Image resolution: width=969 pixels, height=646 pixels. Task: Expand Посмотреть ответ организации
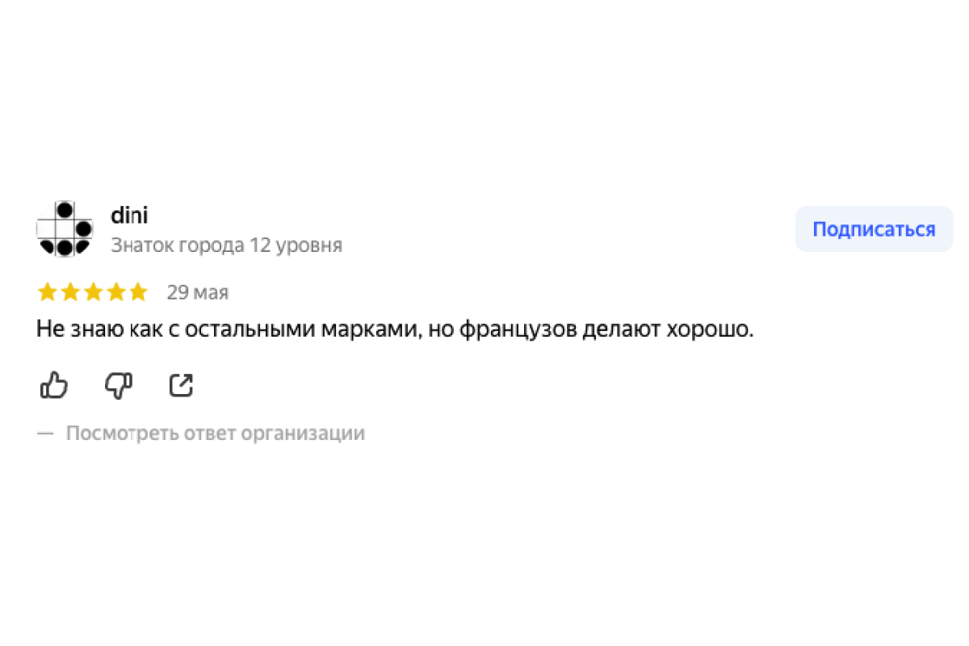215,434
